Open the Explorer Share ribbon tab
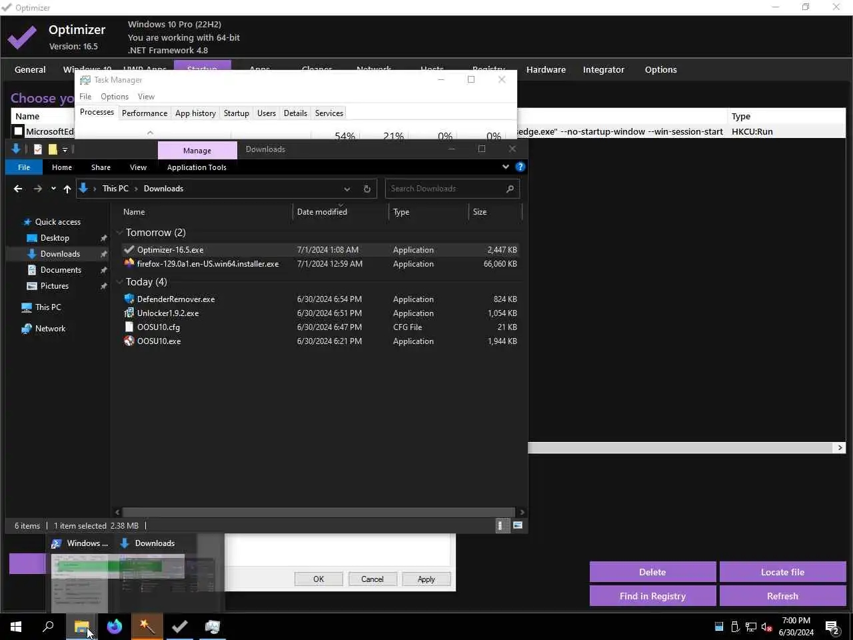This screenshot has height=640, width=853. click(101, 167)
